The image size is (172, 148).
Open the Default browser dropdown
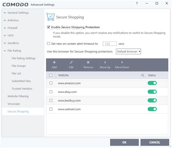click(128, 52)
